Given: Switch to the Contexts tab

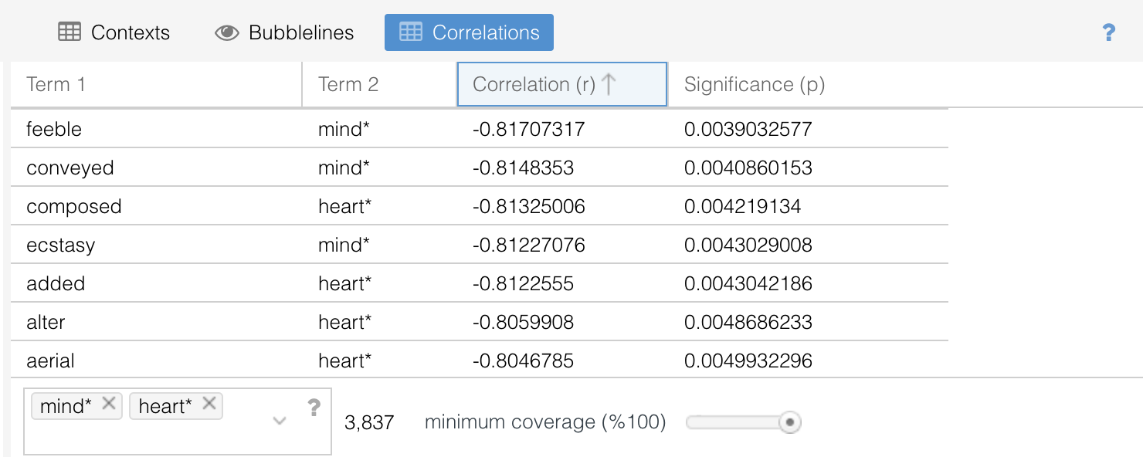Looking at the screenshot, I should click(114, 32).
